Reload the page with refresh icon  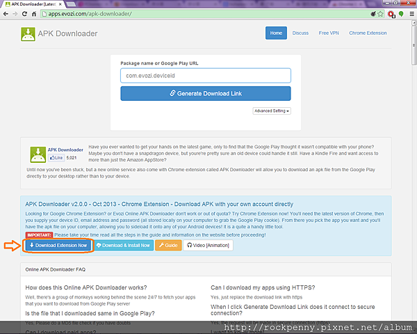pos(24,14)
